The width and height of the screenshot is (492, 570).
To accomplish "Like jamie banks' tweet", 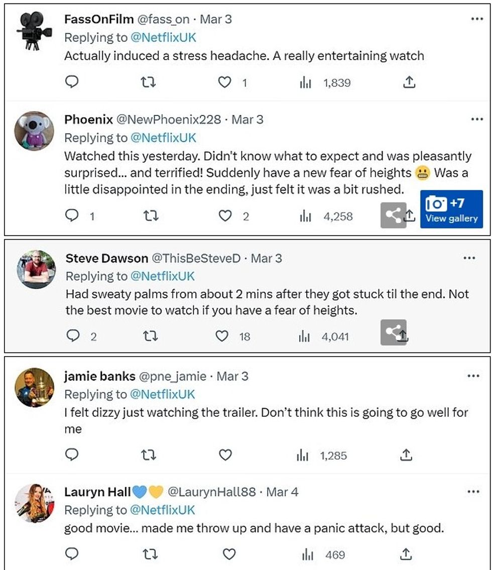I will point(225,455).
